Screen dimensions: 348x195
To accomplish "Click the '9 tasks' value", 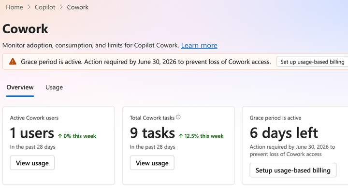I will pos(152,133).
